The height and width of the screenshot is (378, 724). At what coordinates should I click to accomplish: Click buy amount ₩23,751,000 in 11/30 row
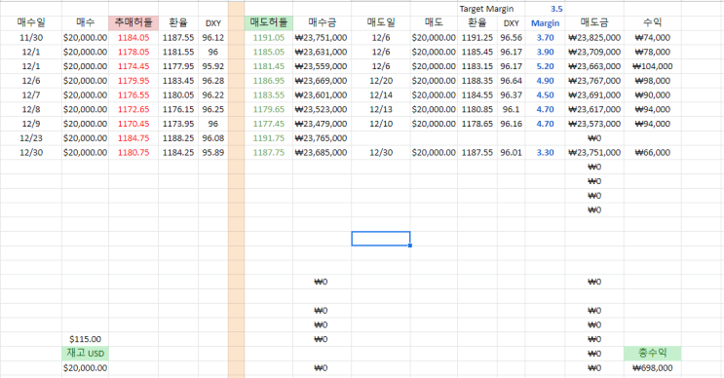point(322,37)
